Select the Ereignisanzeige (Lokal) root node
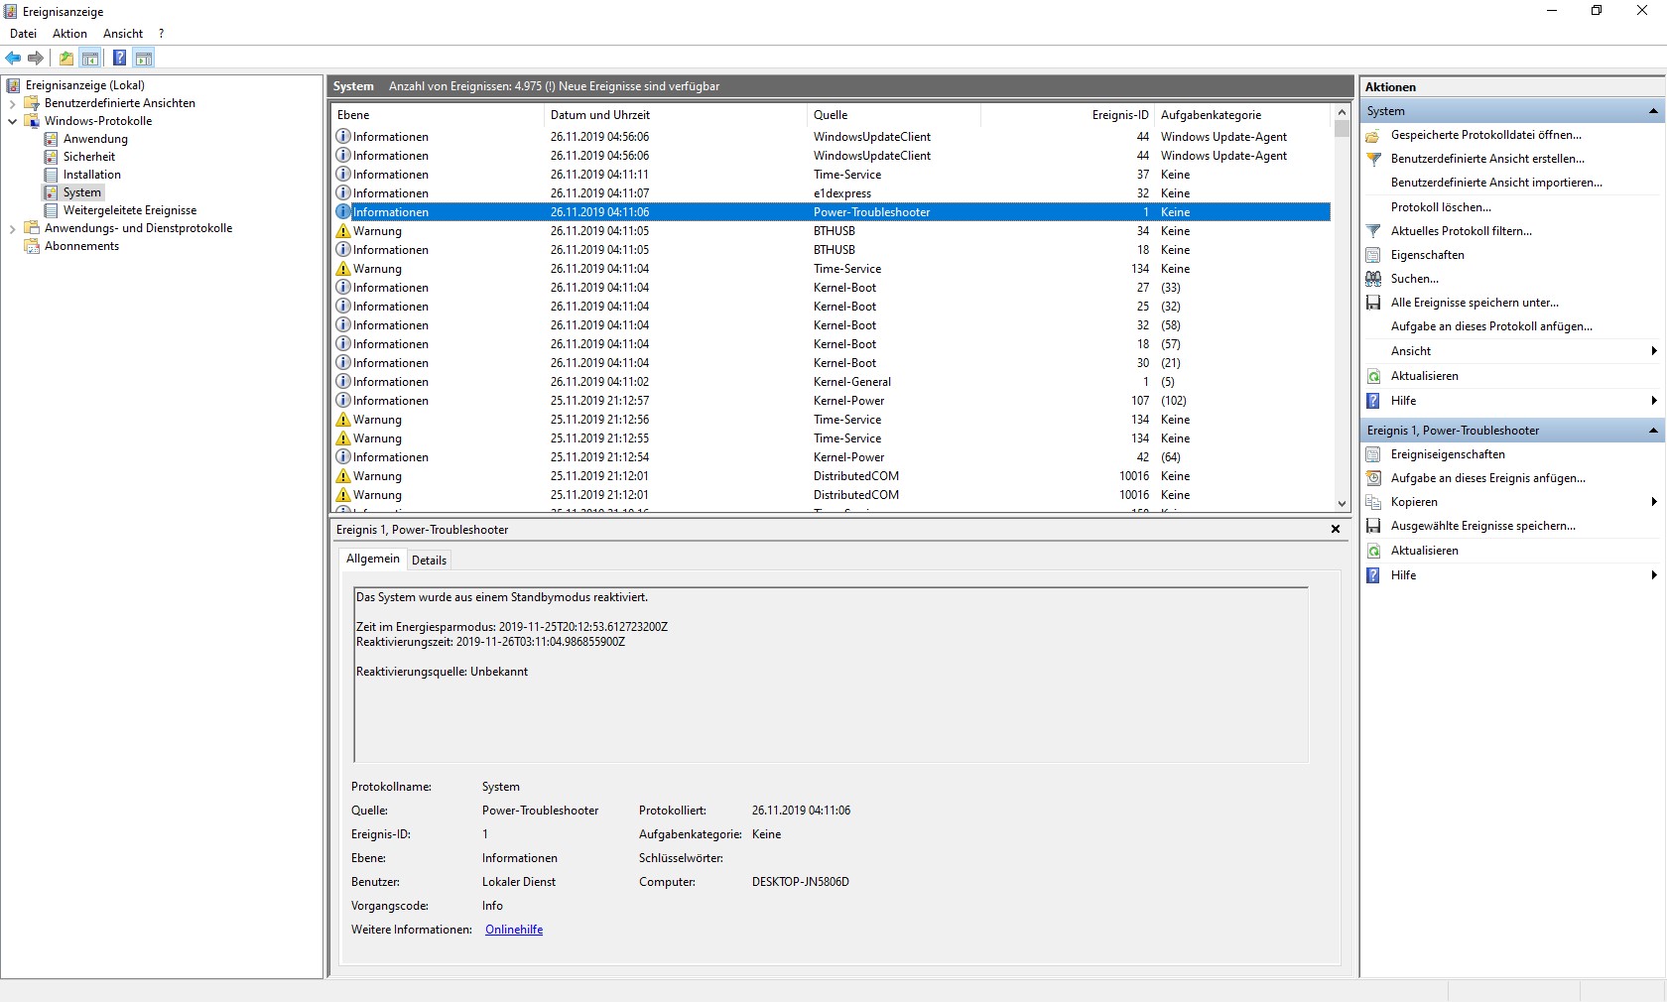1667x1002 pixels. (x=85, y=85)
